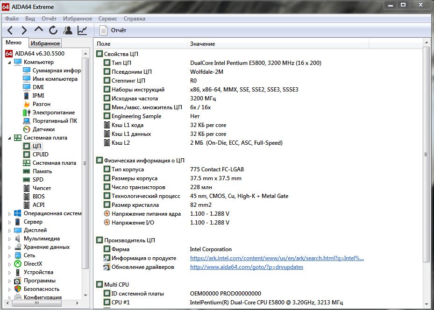
Task: Select the Имя компьютера item
Action: click(x=55, y=79)
